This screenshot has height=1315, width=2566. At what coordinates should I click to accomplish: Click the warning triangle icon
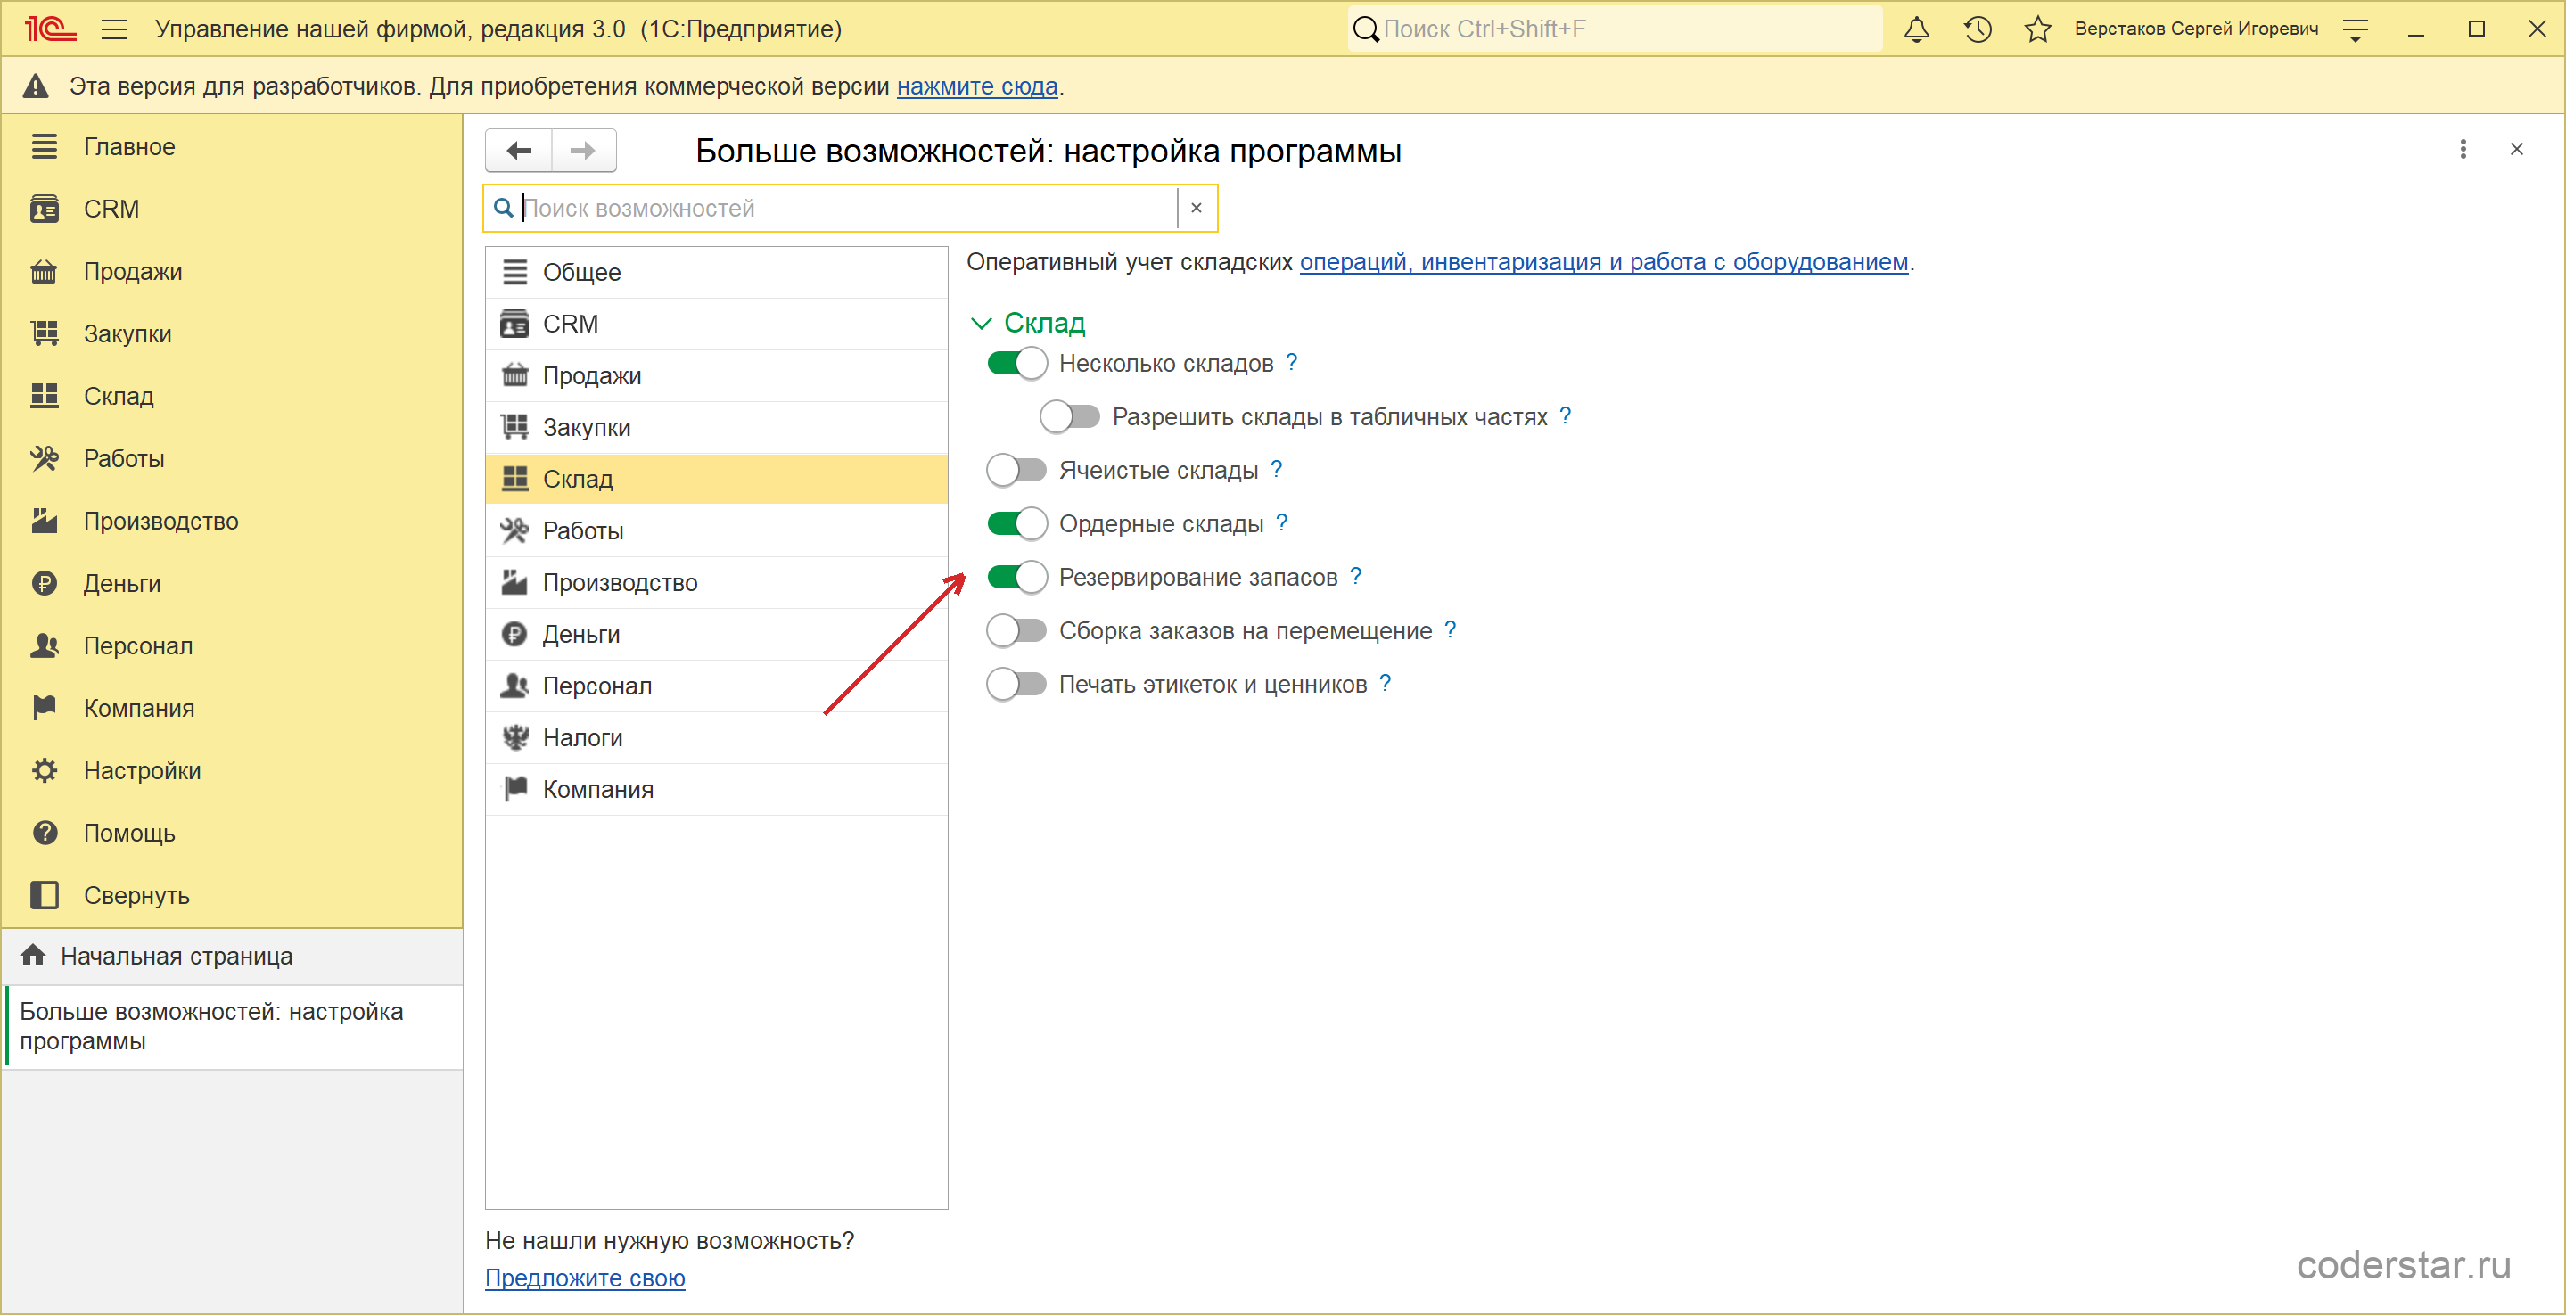tap(36, 86)
